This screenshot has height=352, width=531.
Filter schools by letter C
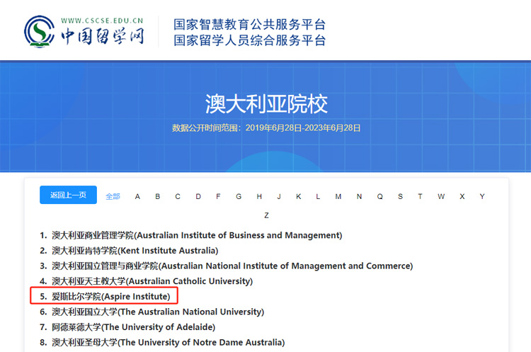pos(178,196)
